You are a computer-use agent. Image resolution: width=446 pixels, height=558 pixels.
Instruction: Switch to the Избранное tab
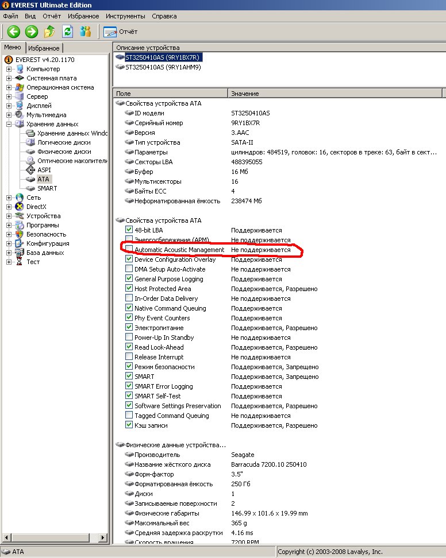(44, 48)
